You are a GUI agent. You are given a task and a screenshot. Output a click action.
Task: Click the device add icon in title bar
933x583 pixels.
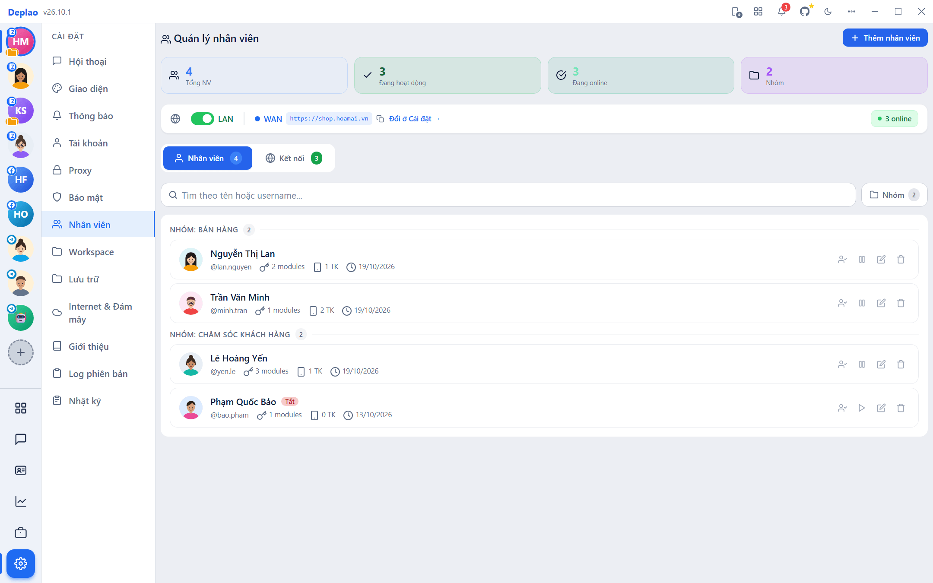click(736, 12)
